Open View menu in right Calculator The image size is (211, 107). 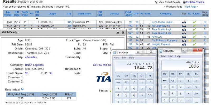(x=163, y=56)
